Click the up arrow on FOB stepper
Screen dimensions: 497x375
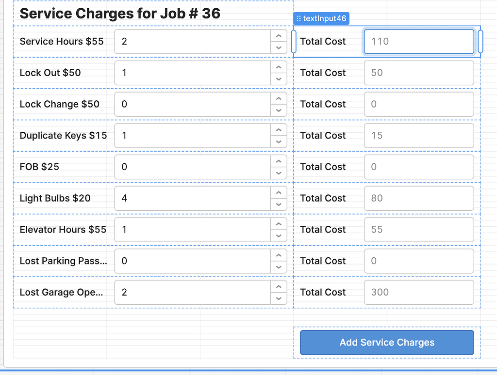point(278,160)
